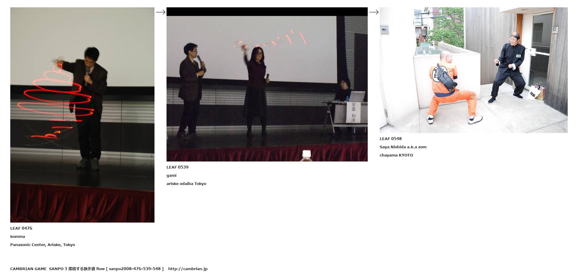The width and height of the screenshot is (578, 276).
Task: Click the sanpo2008-476-539-548 flow identifier
Action: 135,269
